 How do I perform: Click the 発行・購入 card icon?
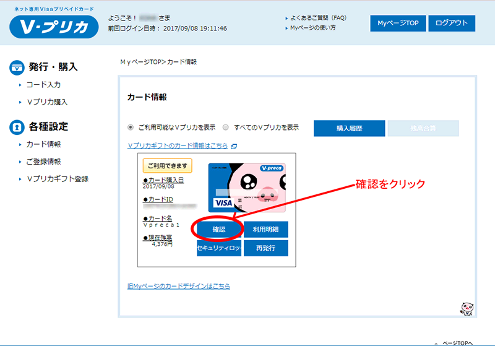17,67
